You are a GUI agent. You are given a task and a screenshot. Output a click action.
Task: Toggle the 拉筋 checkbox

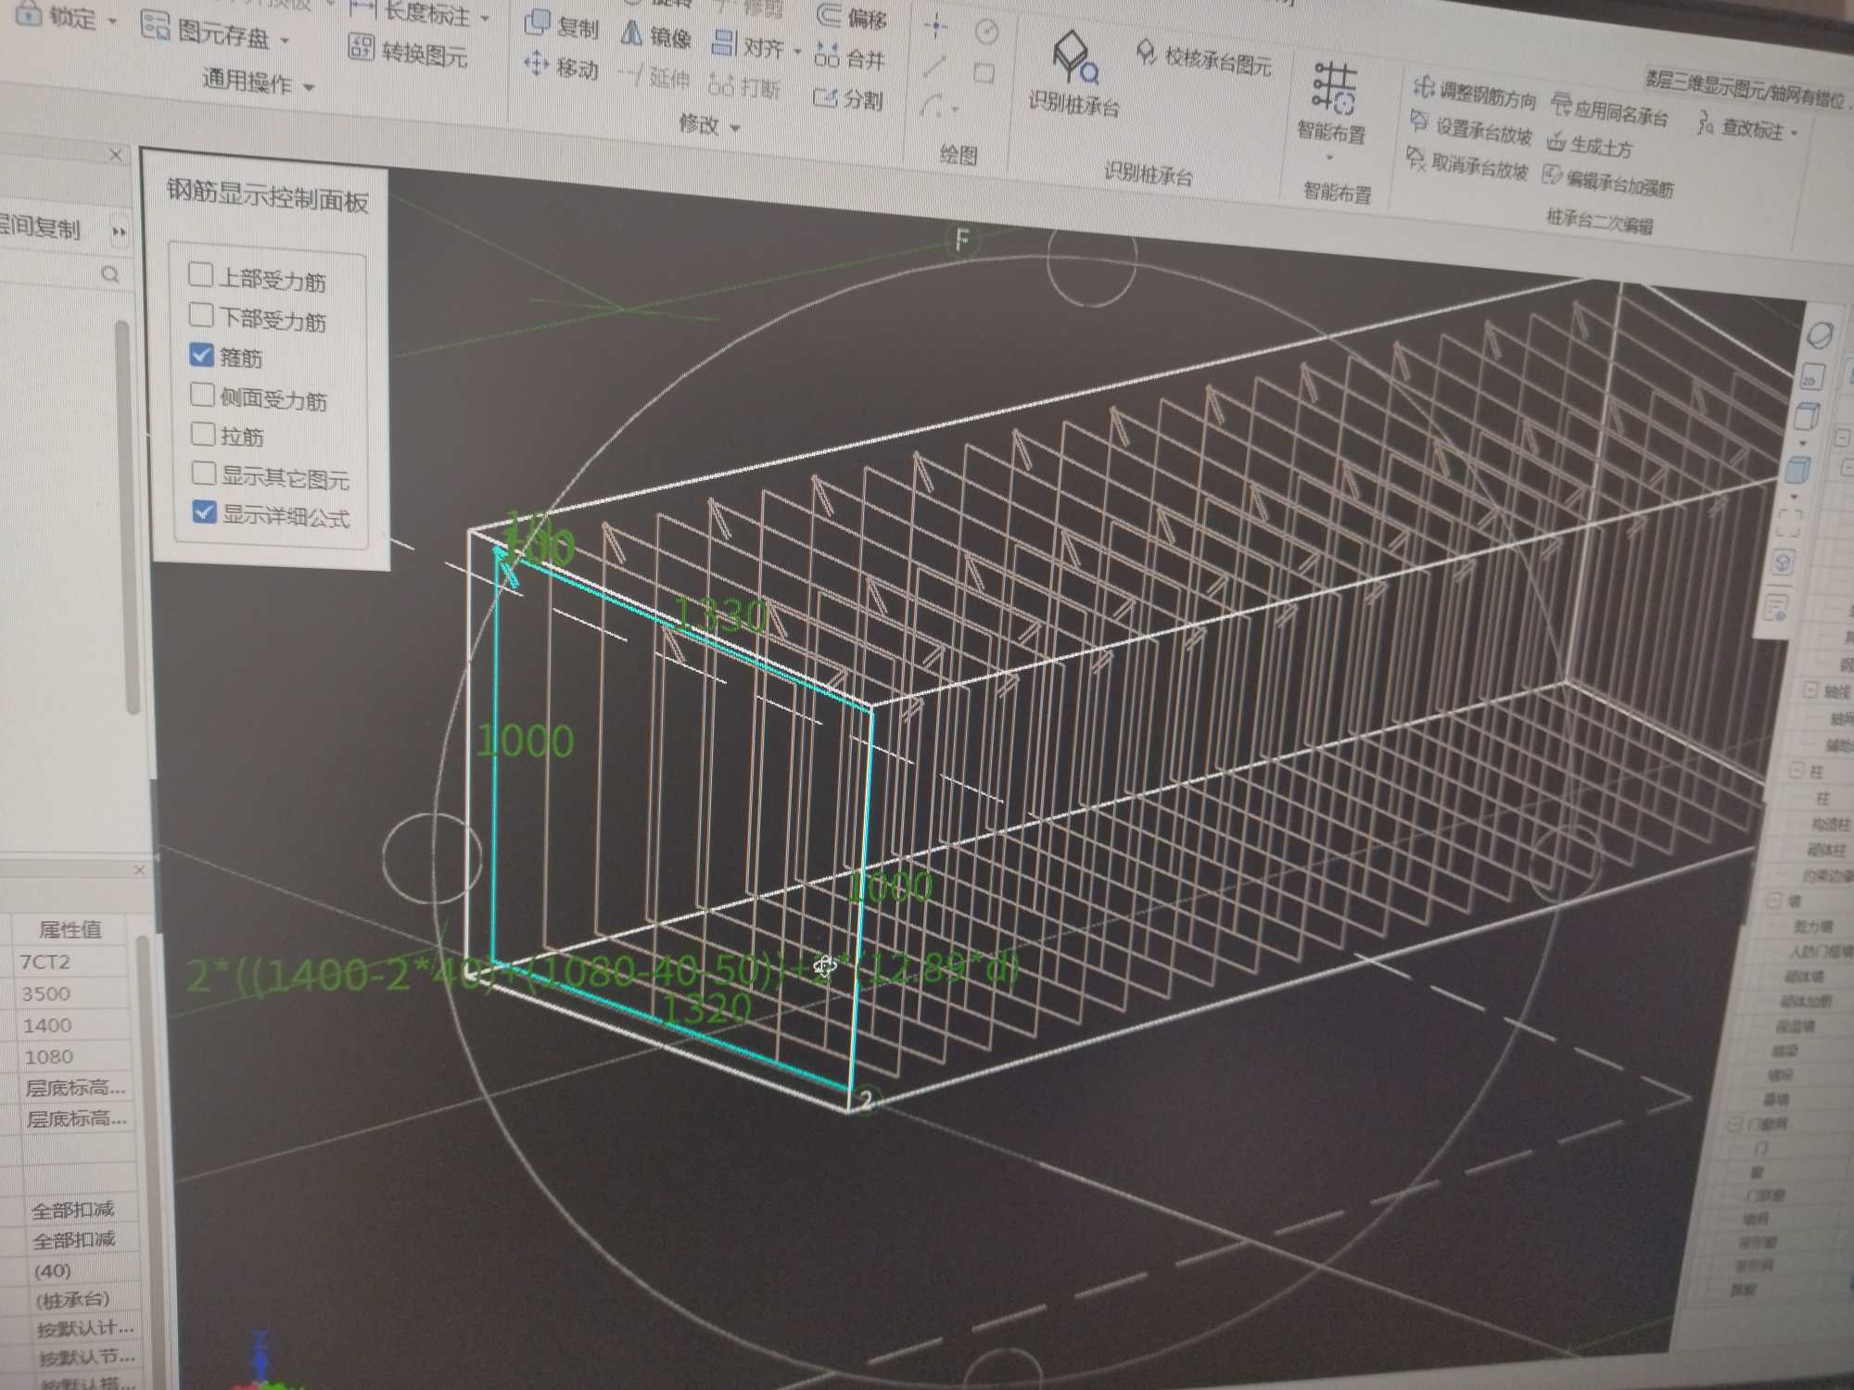(x=203, y=434)
